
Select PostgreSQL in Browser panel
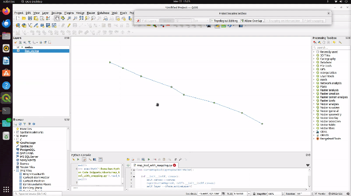click(28, 150)
